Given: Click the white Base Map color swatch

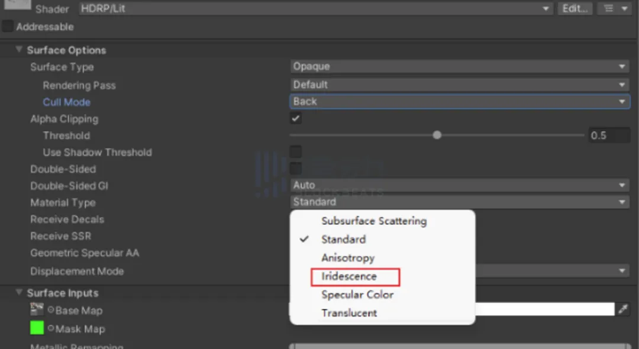Looking at the screenshot, I should [544, 309].
